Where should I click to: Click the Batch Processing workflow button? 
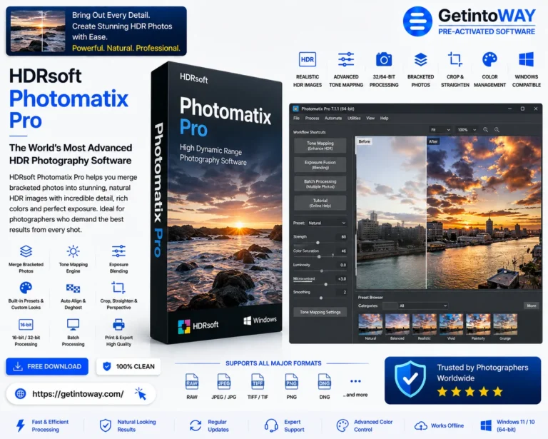pos(320,184)
